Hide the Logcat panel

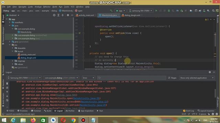214,72
